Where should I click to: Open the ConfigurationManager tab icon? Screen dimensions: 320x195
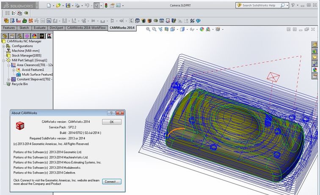(19, 36)
